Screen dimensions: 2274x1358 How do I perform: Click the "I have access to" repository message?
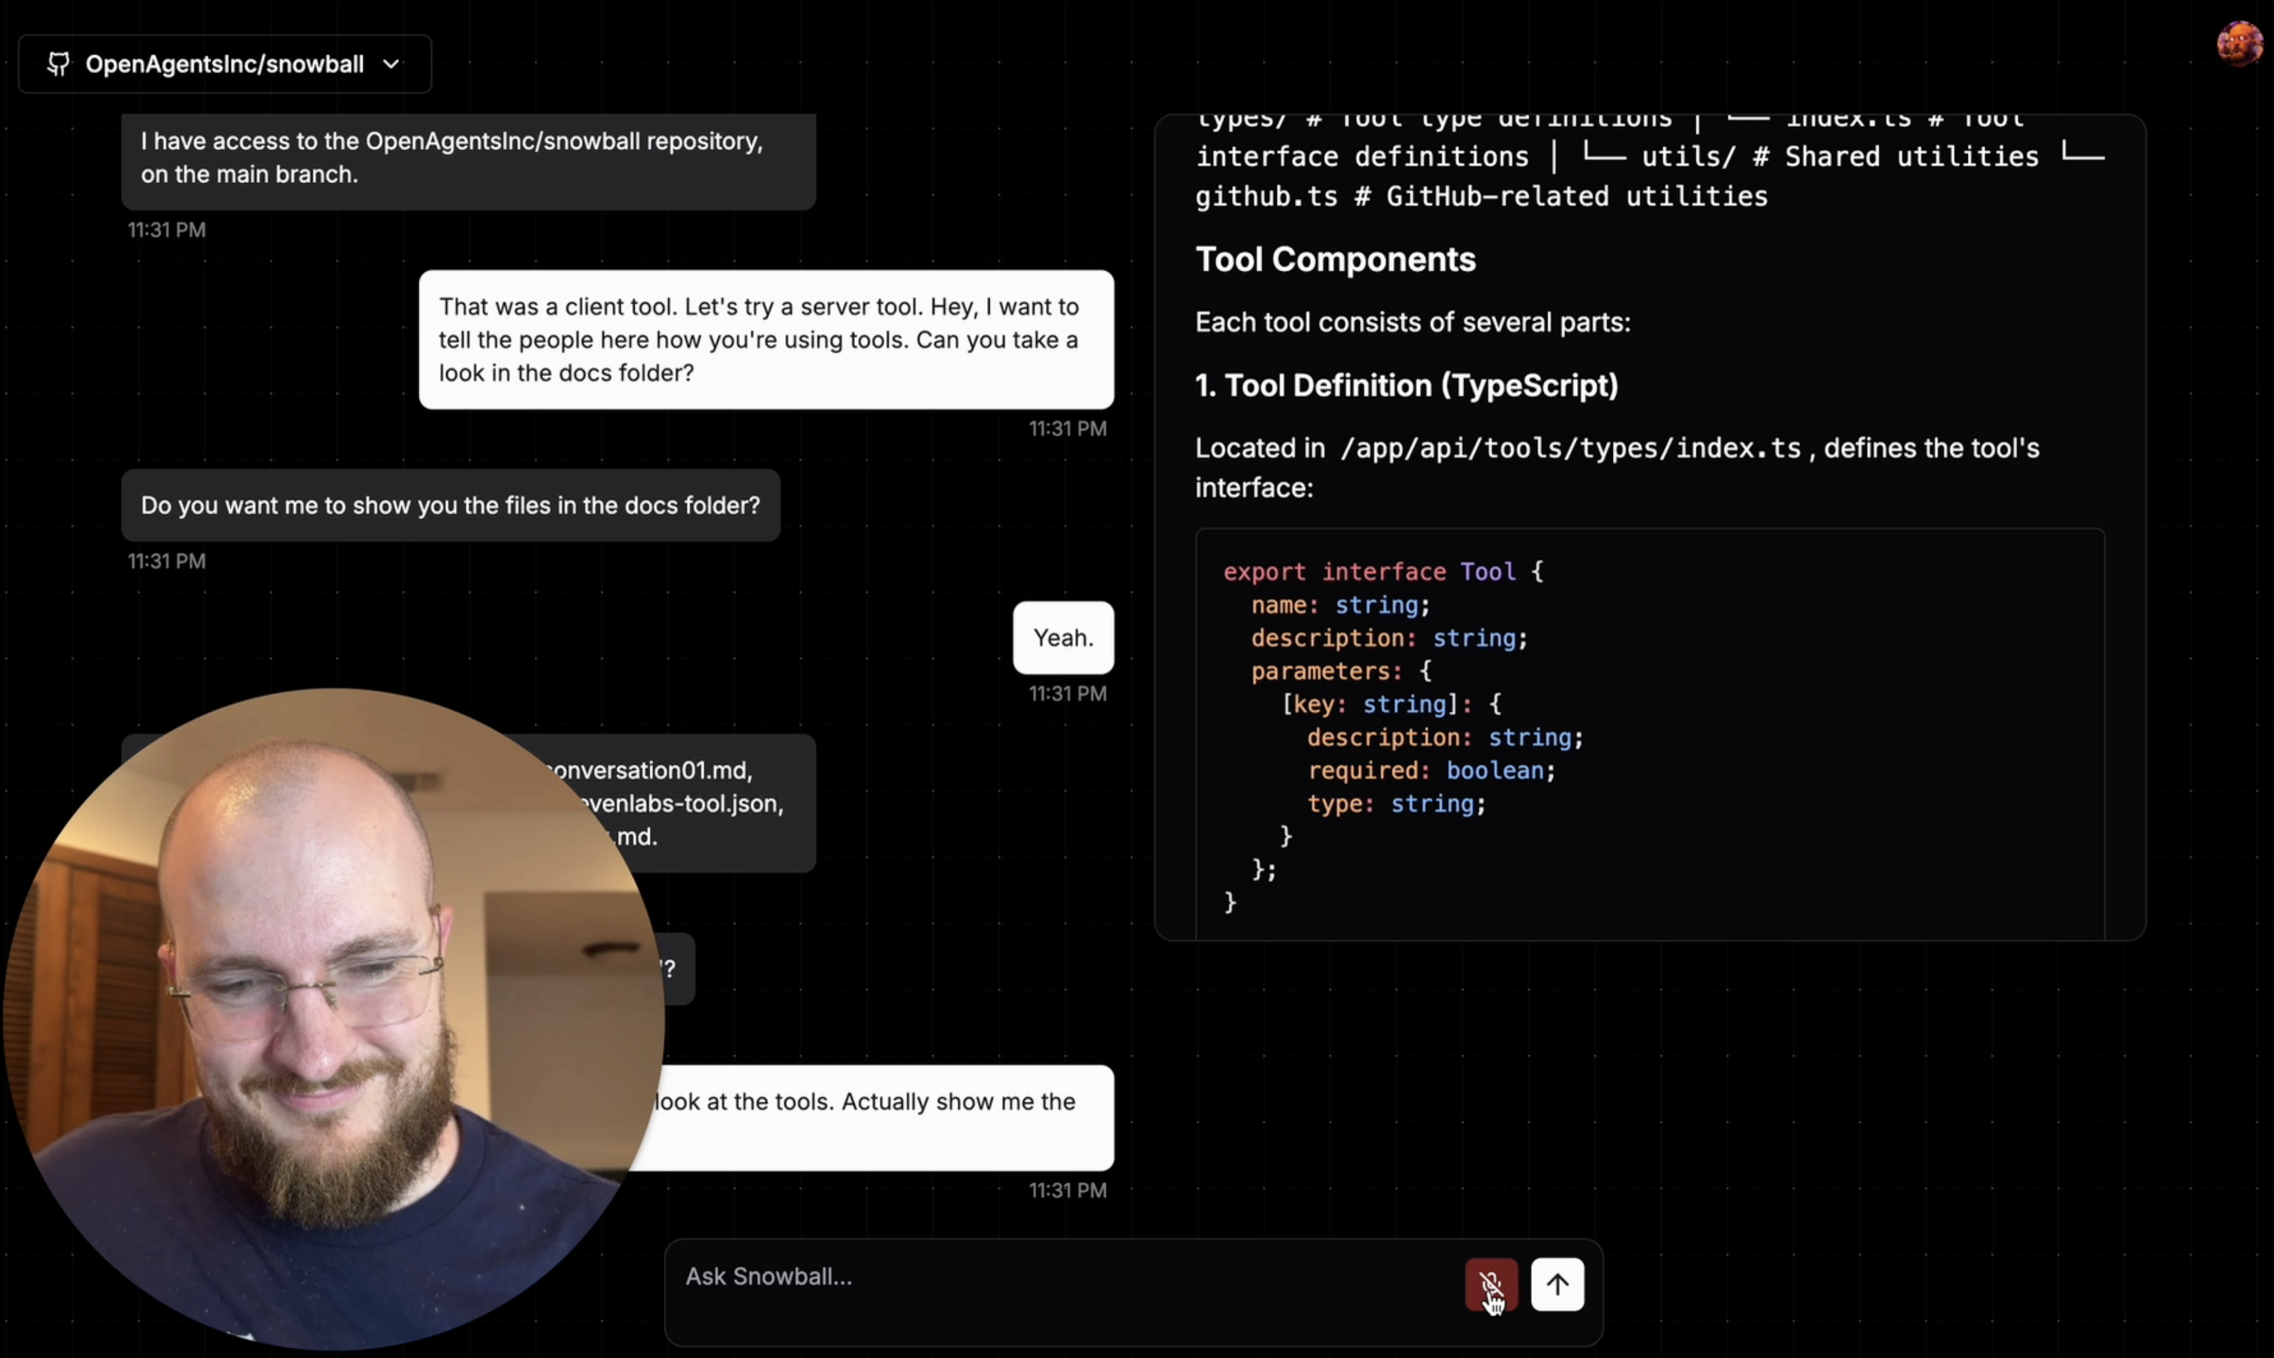pos(467,157)
